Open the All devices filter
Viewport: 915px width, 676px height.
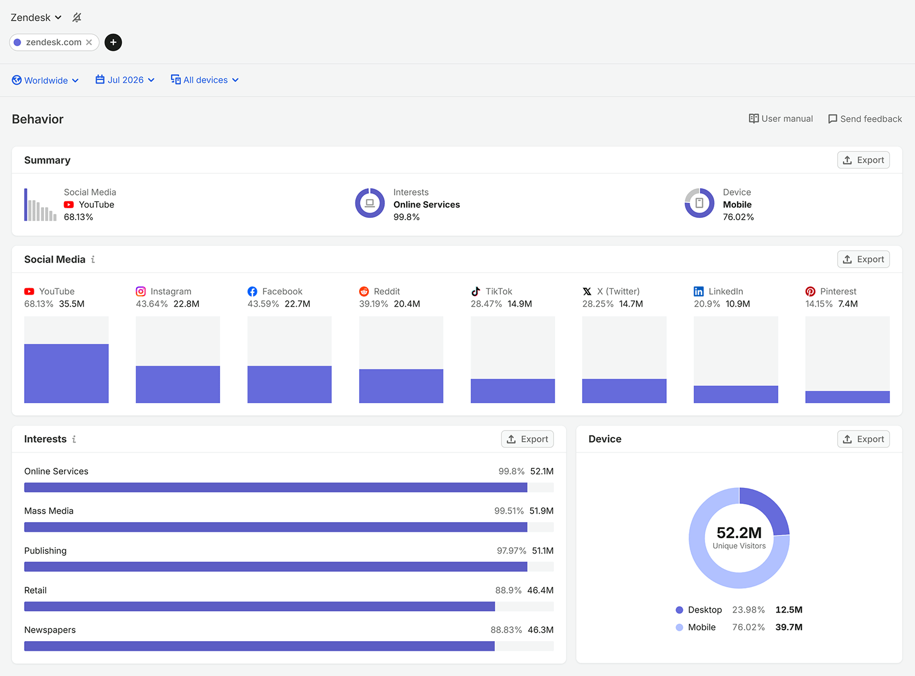(205, 80)
